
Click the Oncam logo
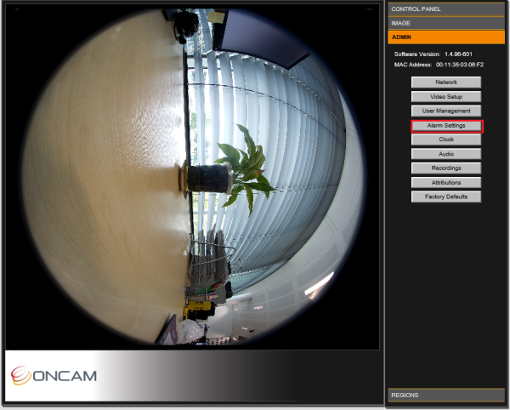pos(54,375)
